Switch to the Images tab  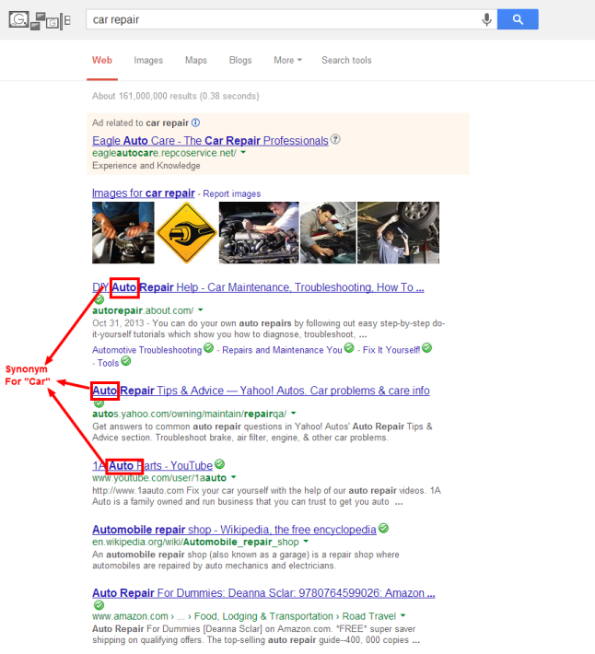click(148, 61)
